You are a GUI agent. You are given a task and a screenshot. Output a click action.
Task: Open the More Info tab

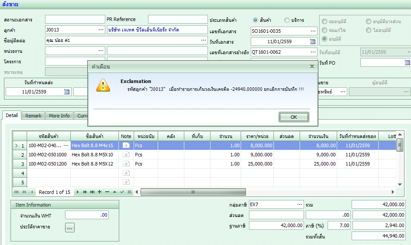coord(59,116)
